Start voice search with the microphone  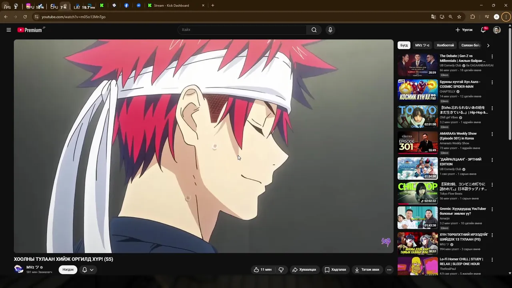click(330, 30)
